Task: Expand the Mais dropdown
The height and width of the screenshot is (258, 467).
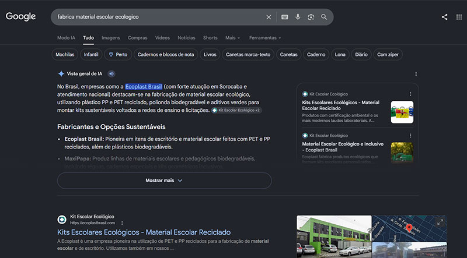Action: pos(232,38)
